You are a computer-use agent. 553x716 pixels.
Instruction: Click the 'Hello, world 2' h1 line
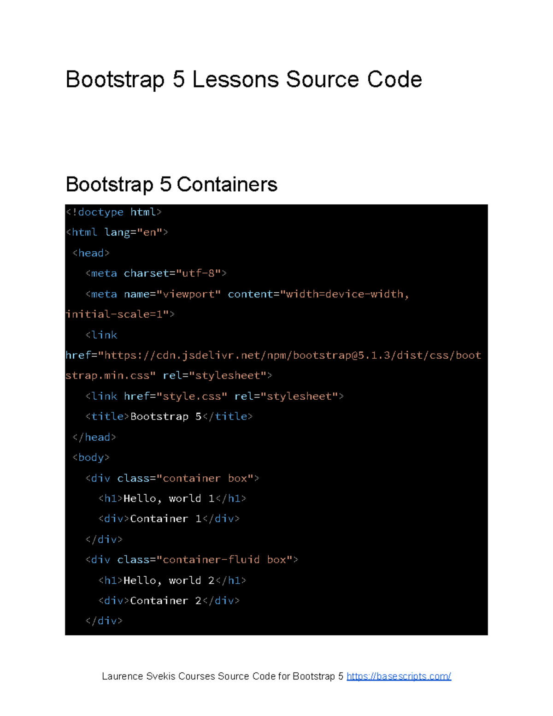(x=172, y=580)
